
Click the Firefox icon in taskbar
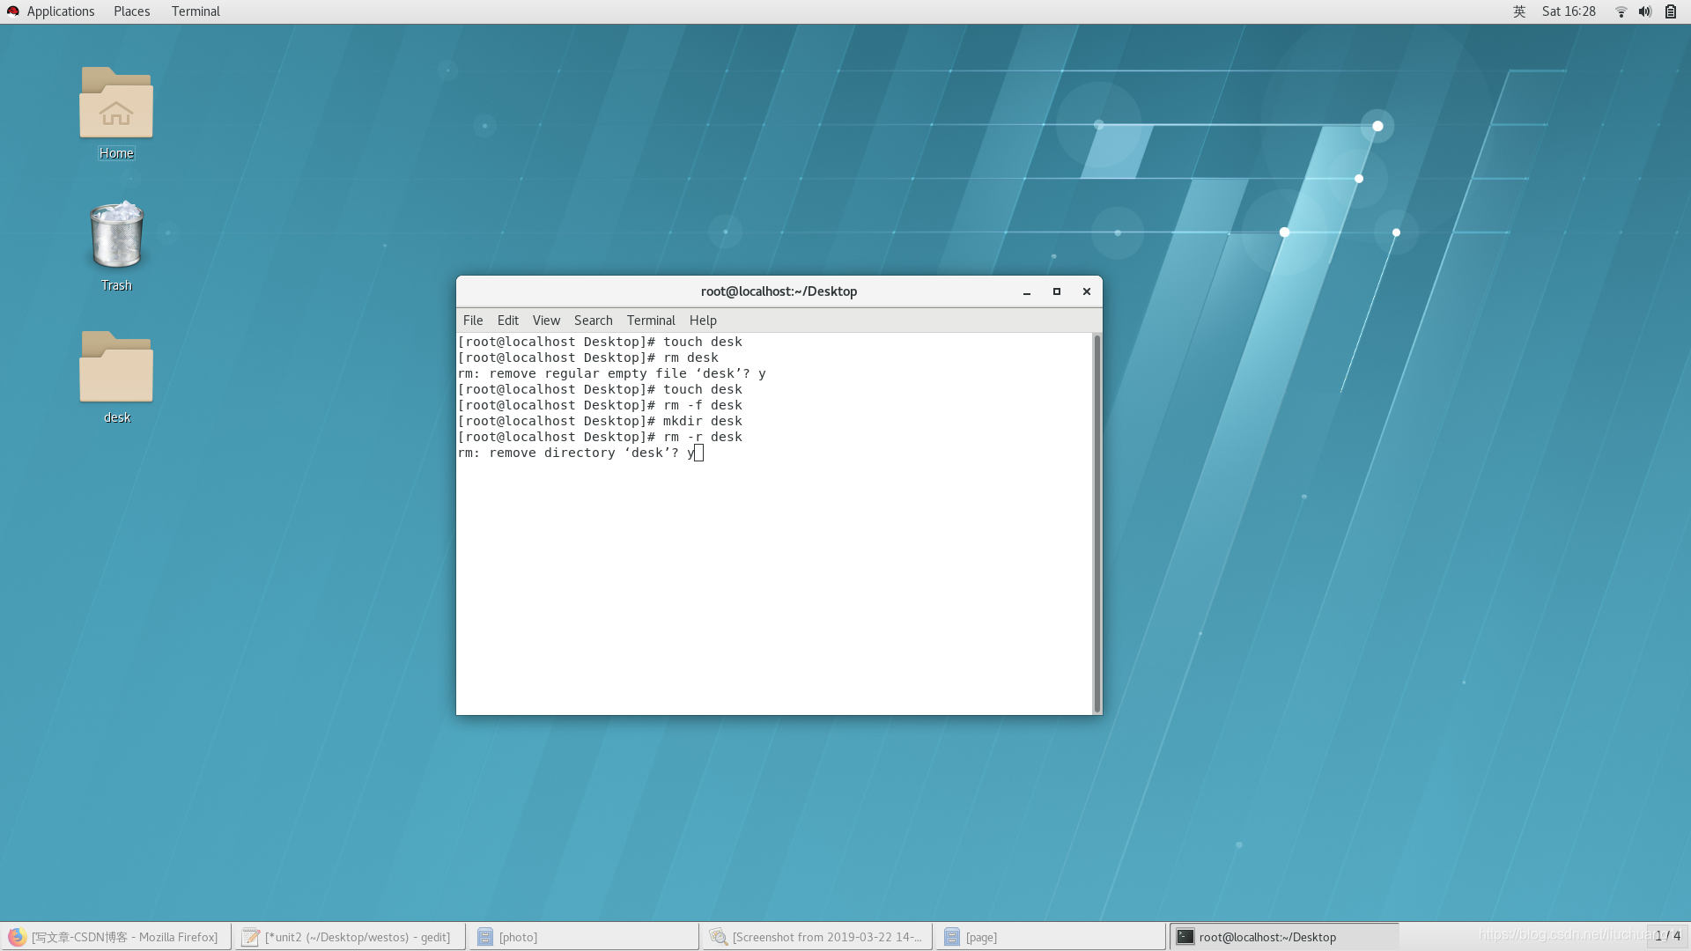click(17, 937)
